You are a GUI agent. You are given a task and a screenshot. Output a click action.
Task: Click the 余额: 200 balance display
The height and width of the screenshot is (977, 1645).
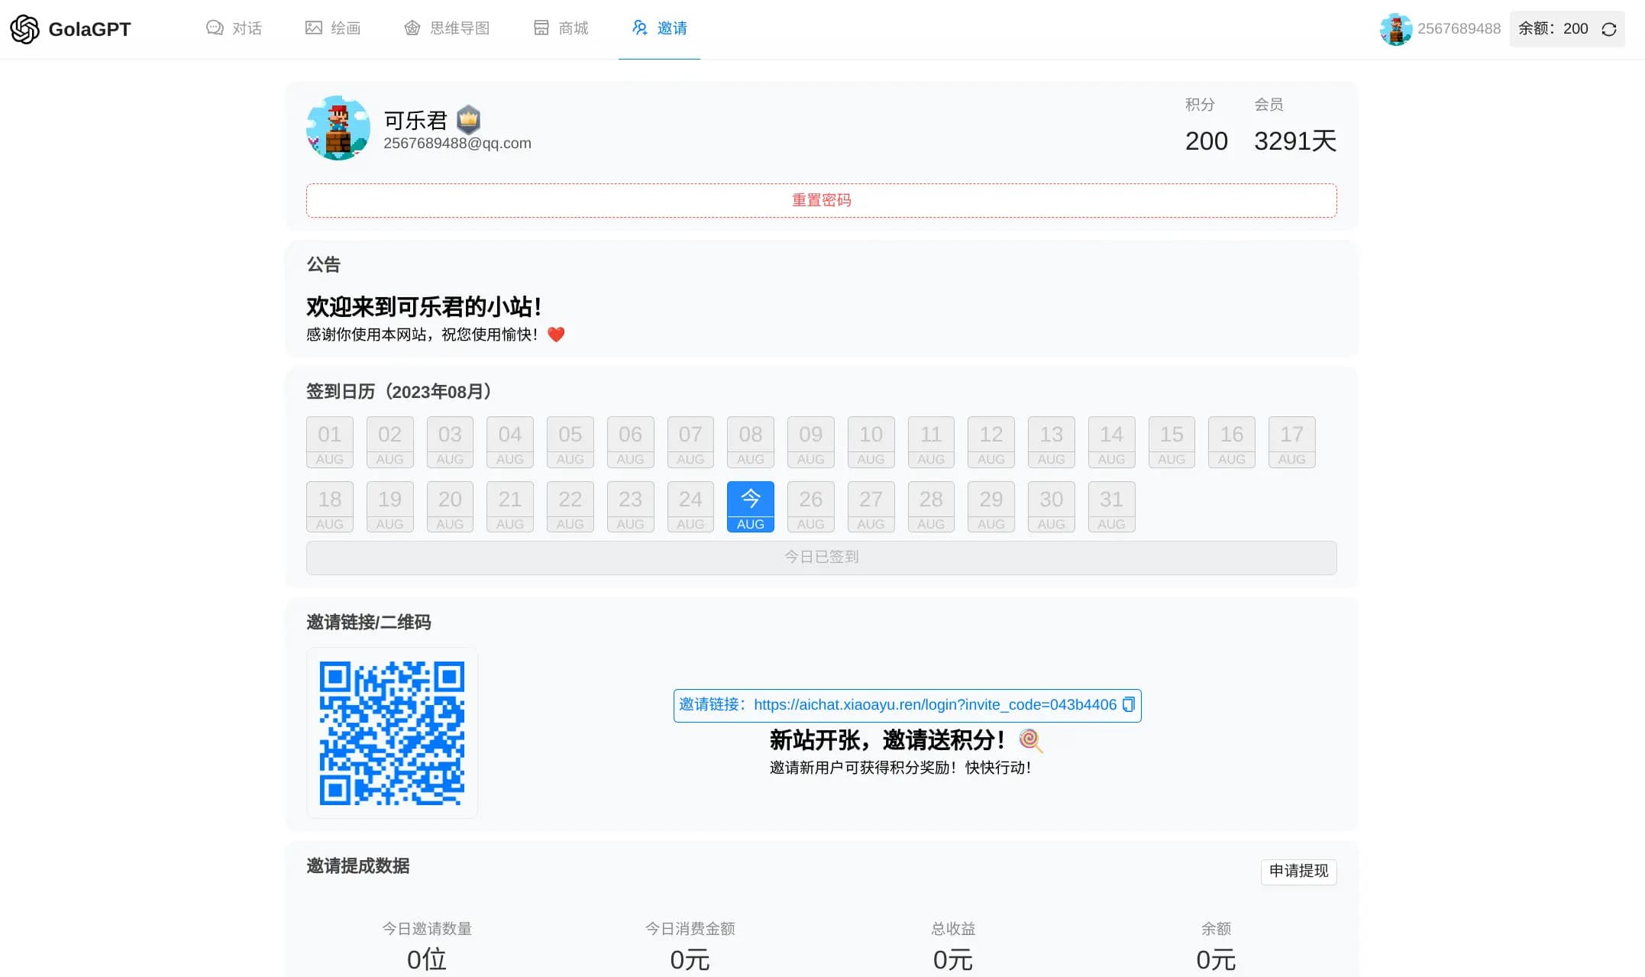[x=1553, y=29]
